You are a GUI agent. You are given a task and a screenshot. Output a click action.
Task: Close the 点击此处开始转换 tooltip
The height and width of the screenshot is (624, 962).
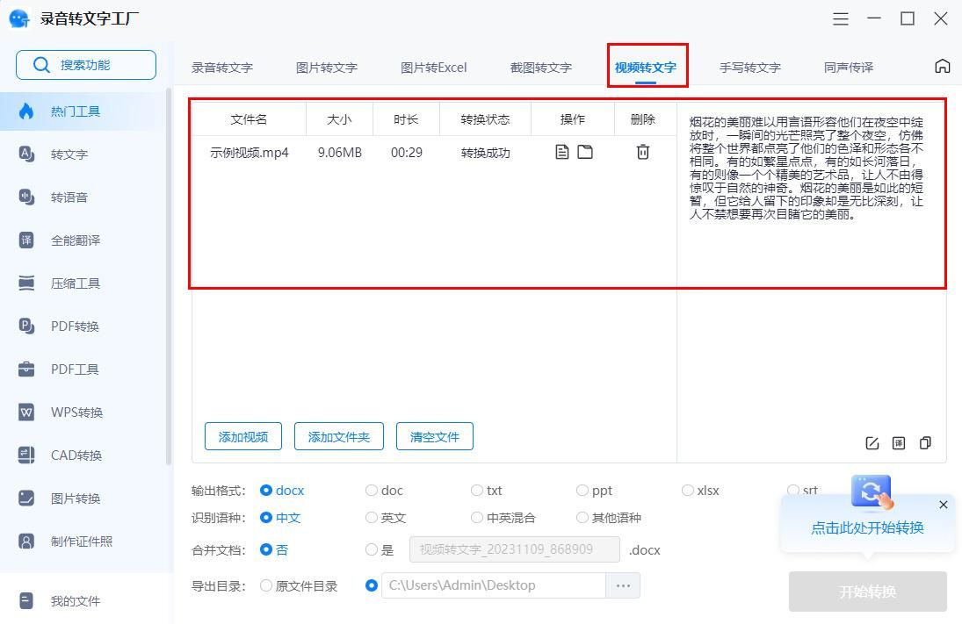click(x=944, y=505)
